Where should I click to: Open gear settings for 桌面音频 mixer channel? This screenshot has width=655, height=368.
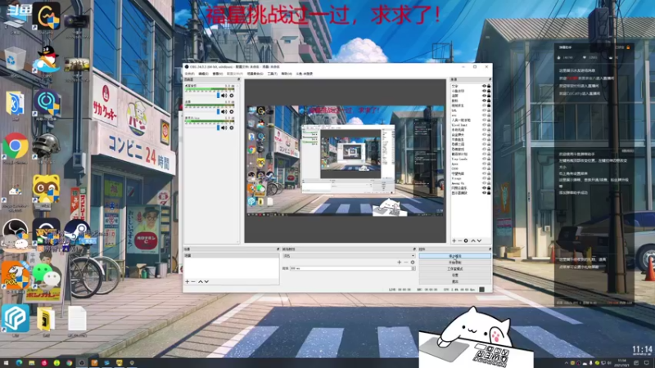(232, 96)
